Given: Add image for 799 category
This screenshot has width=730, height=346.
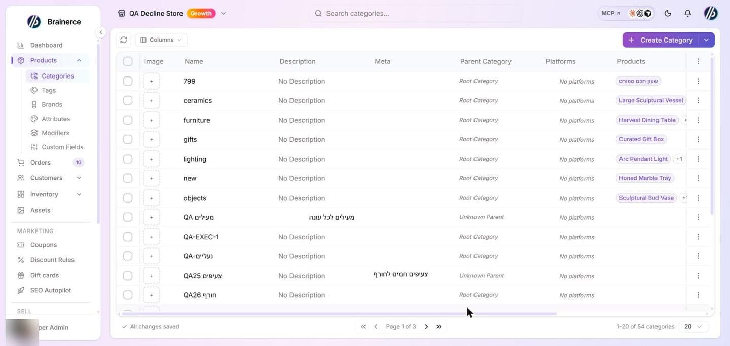Looking at the screenshot, I should pyautogui.click(x=151, y=81).
